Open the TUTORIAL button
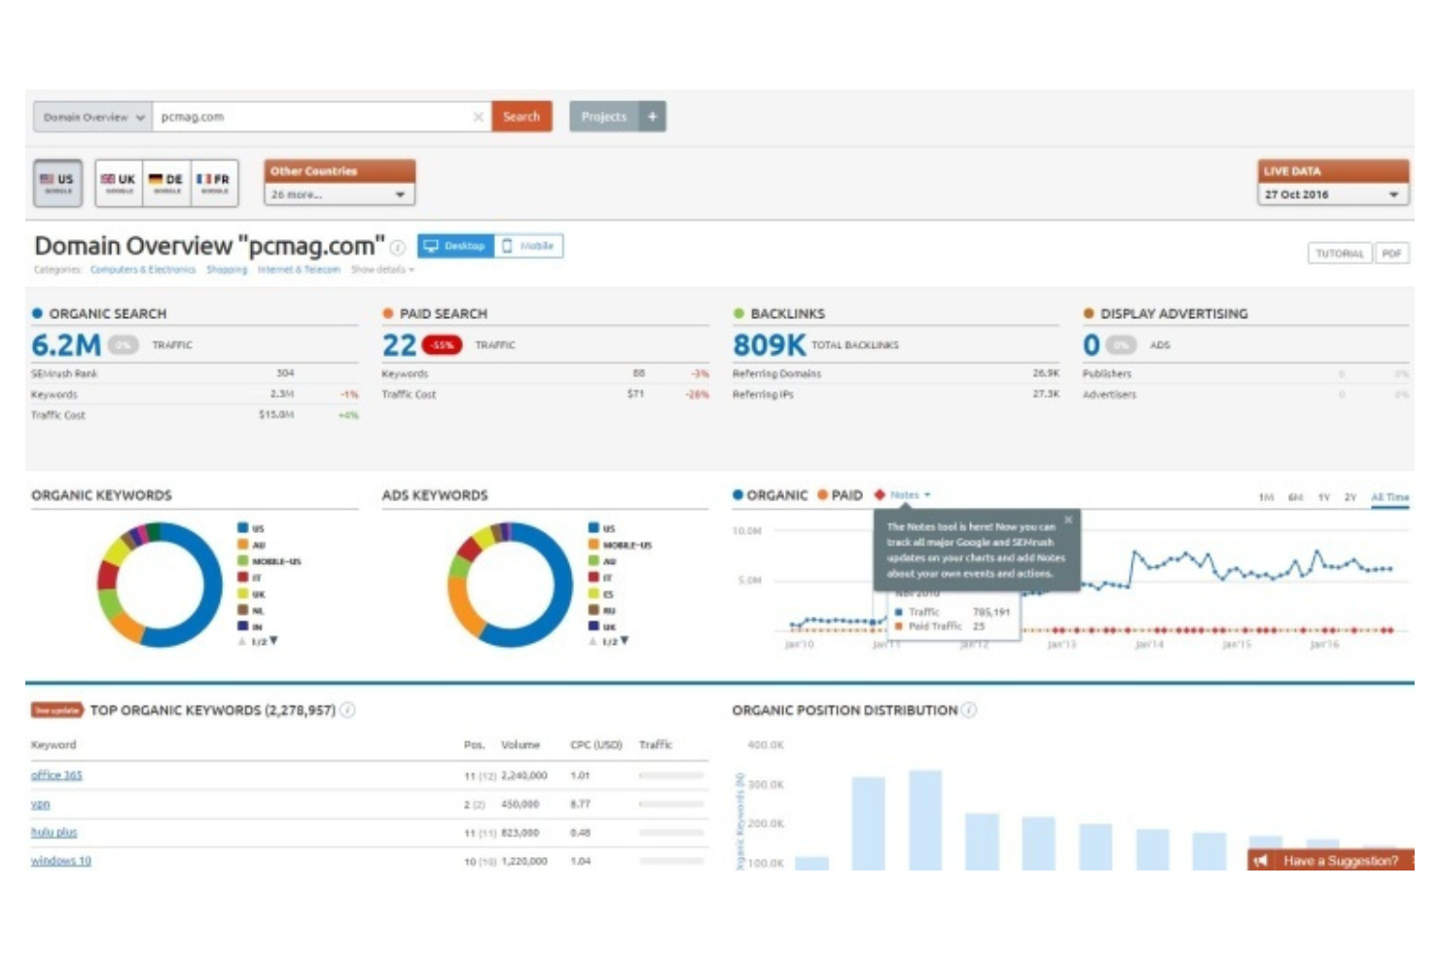The height and width of the screenshot is (960, 1440). [1339, 254]
